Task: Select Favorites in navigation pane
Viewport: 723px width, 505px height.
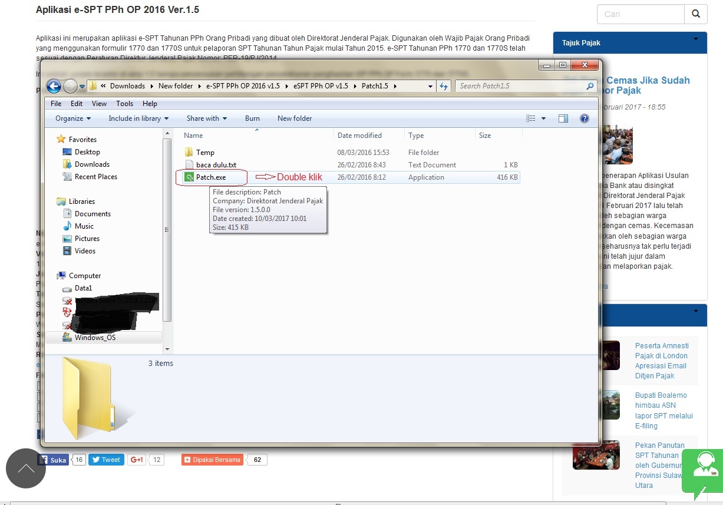Action: 82,140
